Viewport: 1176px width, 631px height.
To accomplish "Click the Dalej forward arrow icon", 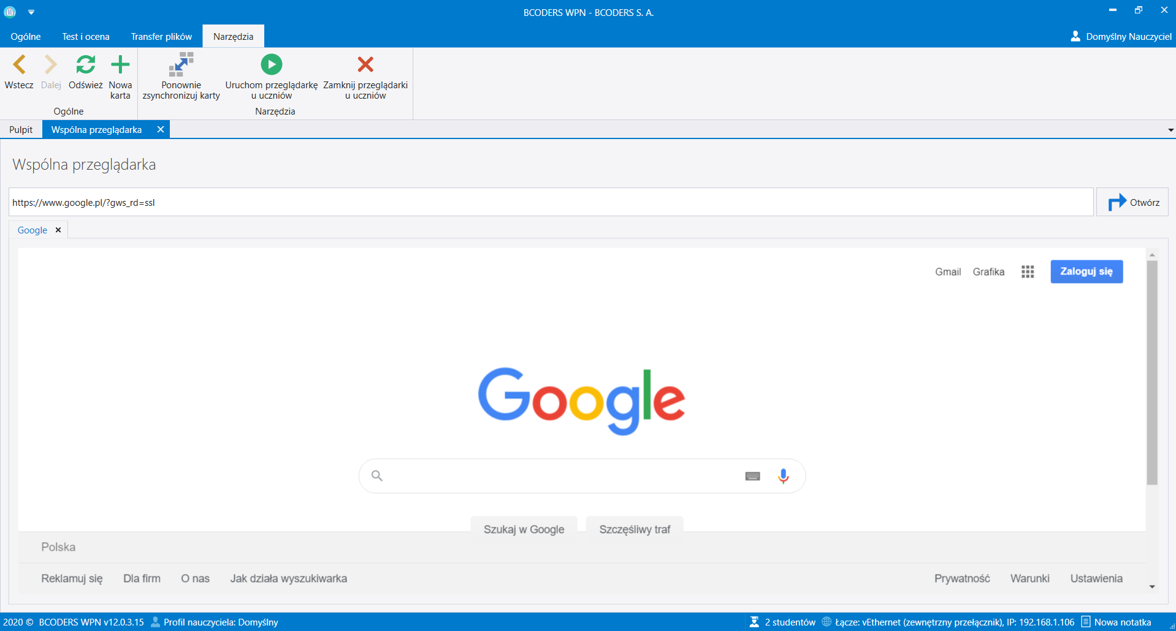I will coord(51,64).
